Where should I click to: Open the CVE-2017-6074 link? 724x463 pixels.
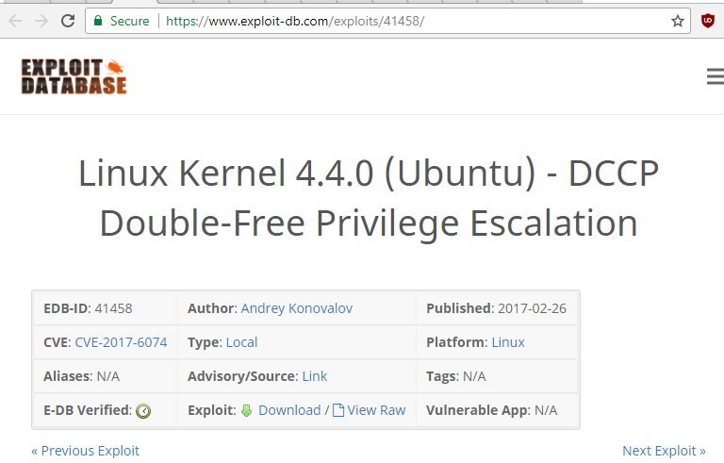[x=121, y=342]
